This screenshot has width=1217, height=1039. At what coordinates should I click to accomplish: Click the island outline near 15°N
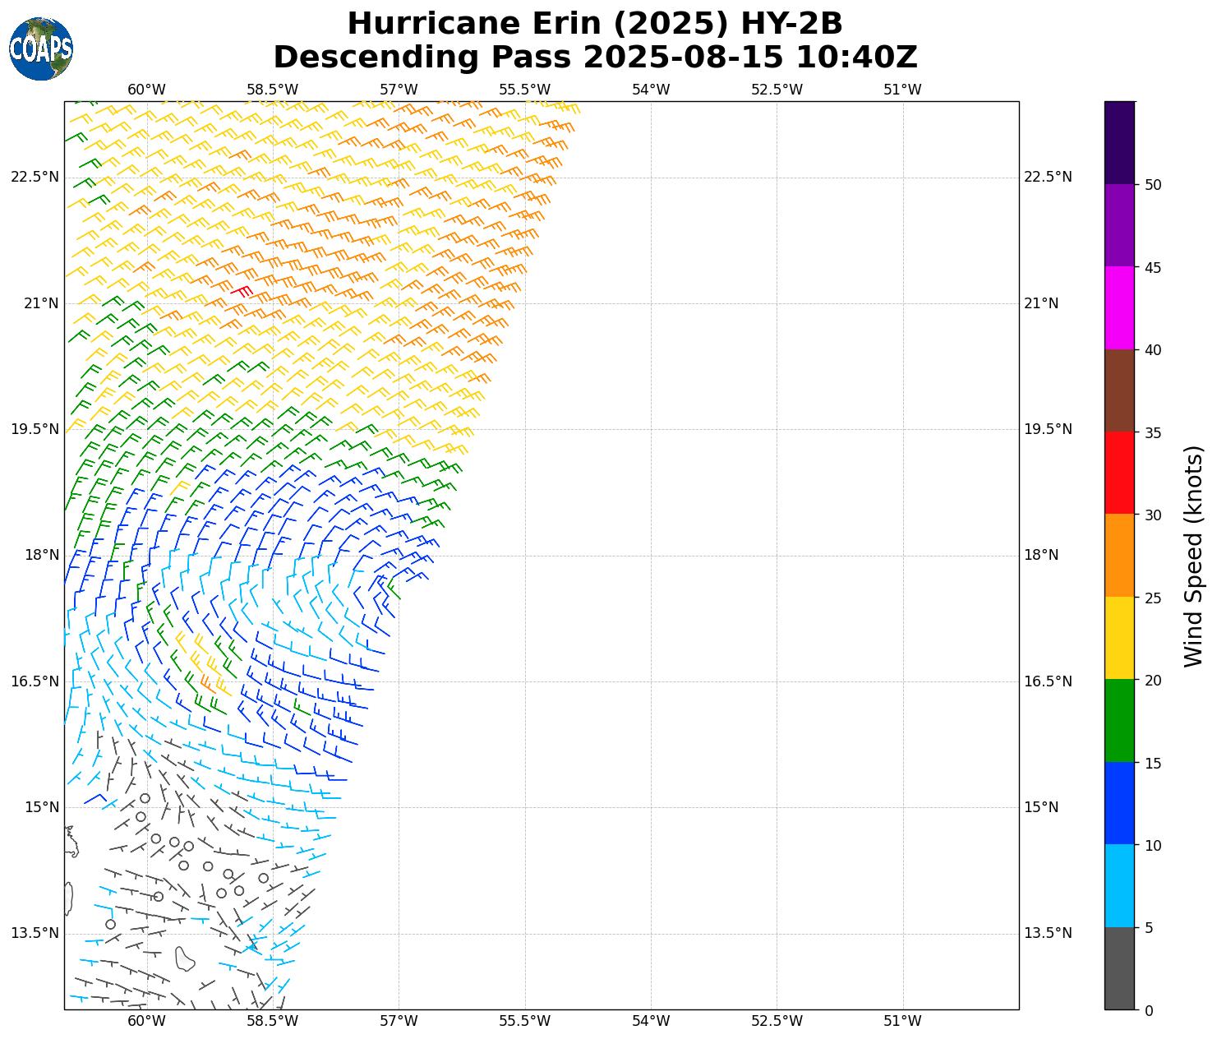(70, 841)
